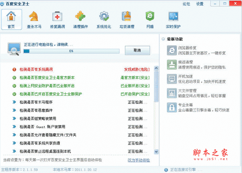242x173 pixels.
Task: Select 检测是否有恶意插件 row text
Action: (36, 110)
